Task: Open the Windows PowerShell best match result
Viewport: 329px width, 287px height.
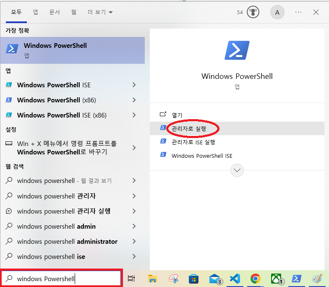Action: (x=73, y=50)
